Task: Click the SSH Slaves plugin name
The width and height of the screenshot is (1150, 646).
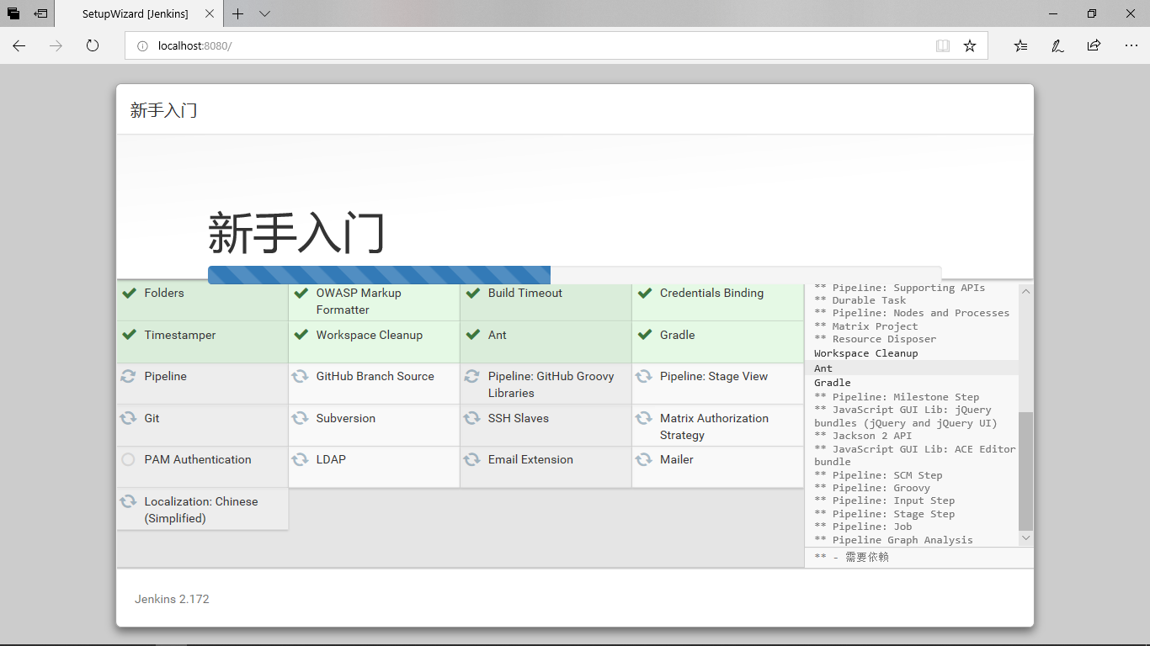Action: tap(519, 418)
